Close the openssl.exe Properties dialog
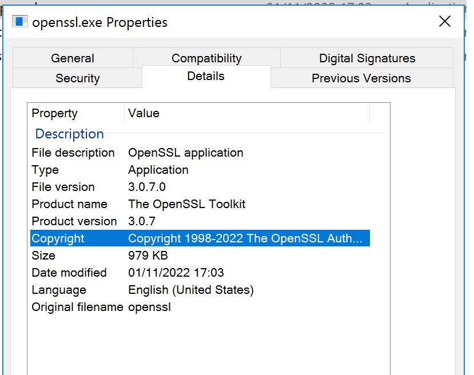 [444, 22]
